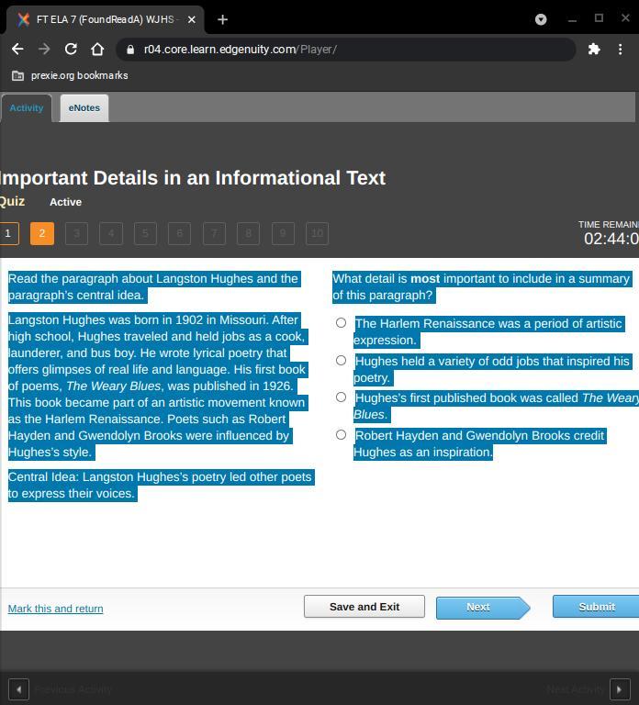Choose the Robert Hayden and Gwendolyn Brooks answer
This screenshot has width=639, height=705.
click(341, 435)
